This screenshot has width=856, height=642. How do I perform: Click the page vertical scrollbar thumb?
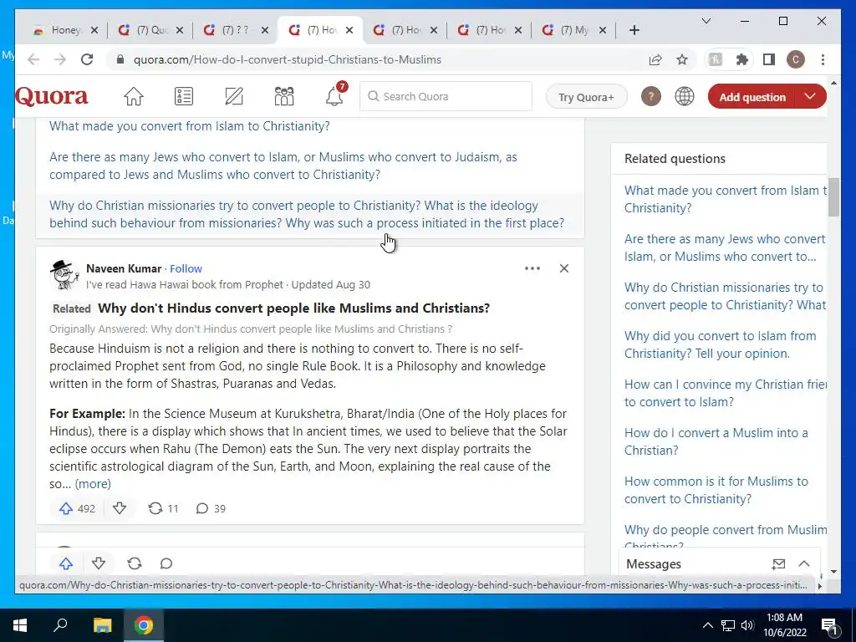833,196
